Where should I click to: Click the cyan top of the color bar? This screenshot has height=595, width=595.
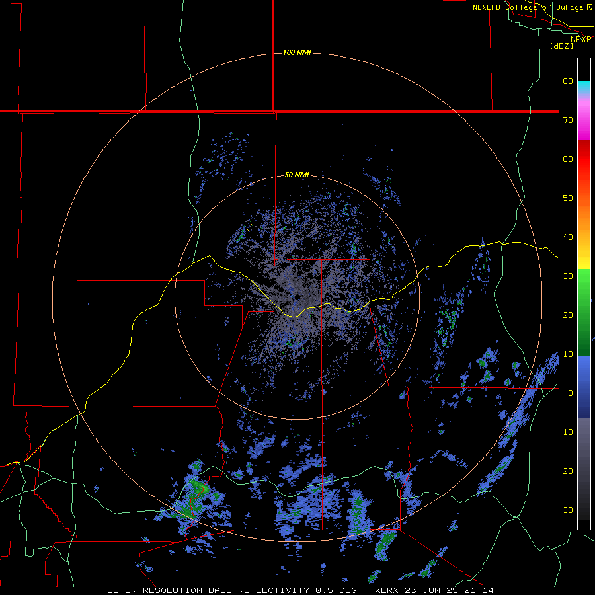tap(584, 84)
